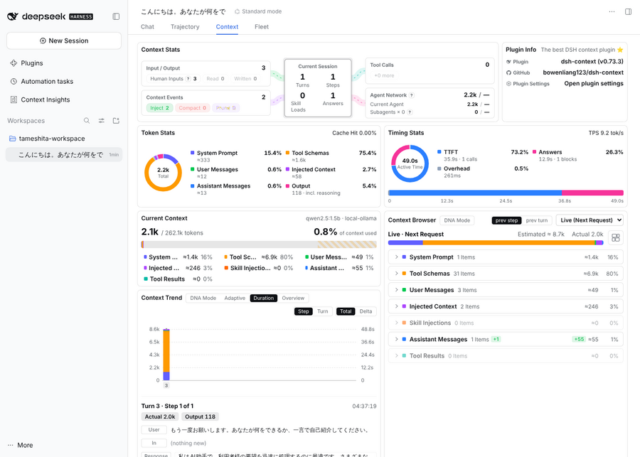The image size is (640, 457).
Task: Search workspaces with magnifier icon
Action: point(87,121)
